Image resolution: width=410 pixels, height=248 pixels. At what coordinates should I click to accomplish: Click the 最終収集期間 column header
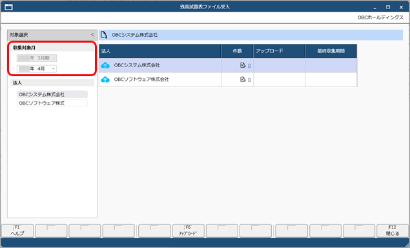click(331, 51)
